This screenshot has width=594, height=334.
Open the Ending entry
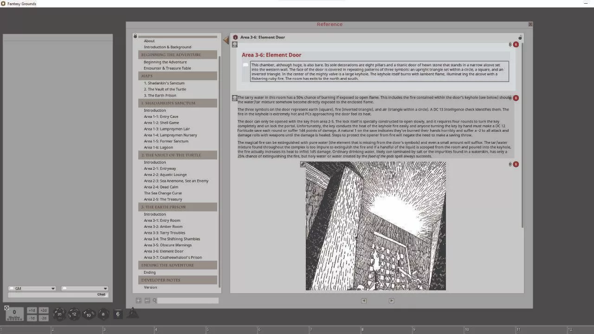click(x=149, y=272)
